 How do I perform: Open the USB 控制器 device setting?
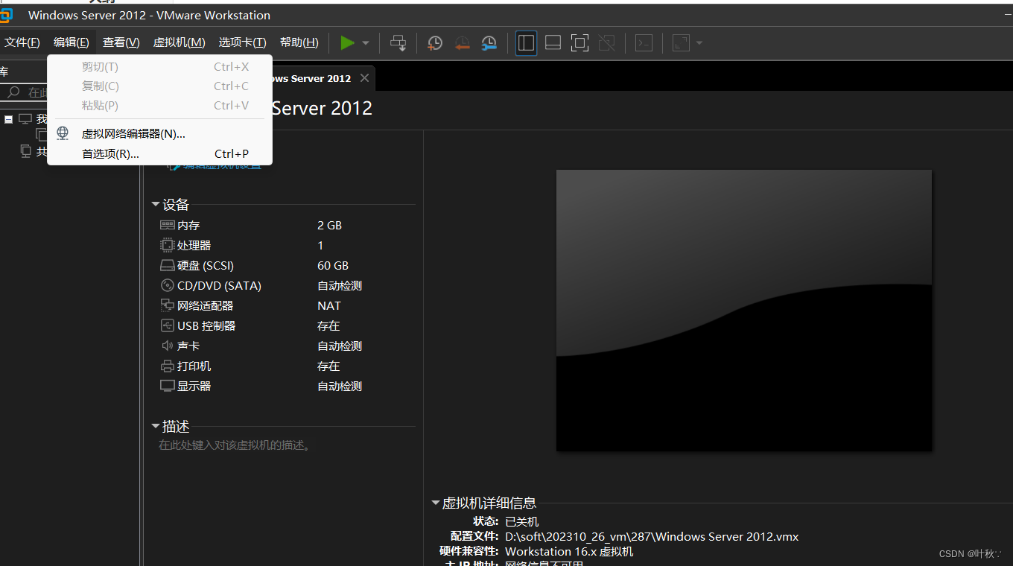click(206, 325)
